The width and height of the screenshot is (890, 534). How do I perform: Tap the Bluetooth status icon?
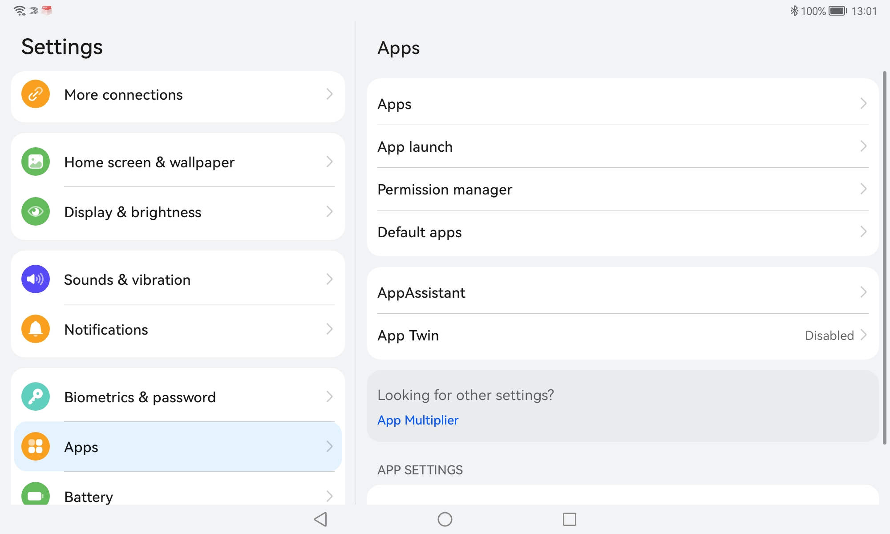coord(794,11)
